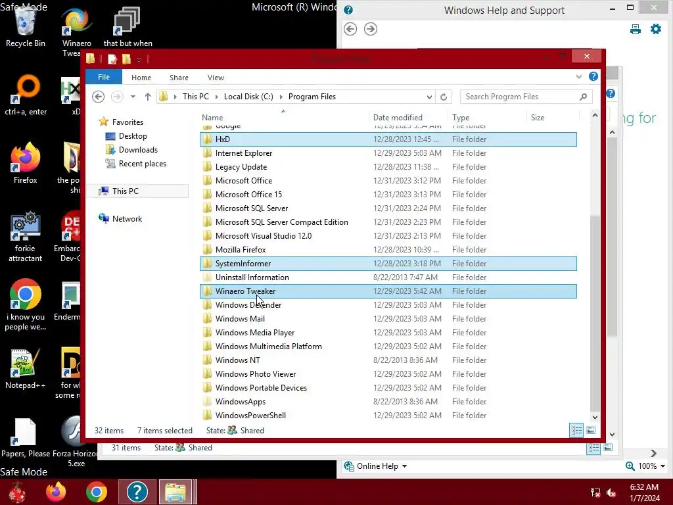Click the taskbar clock showing 6:32 AM

[x=644, y=492]
